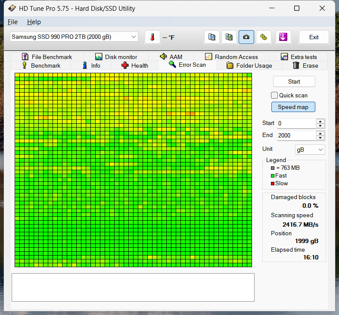339x315 pixels.
Task: Minimize the HD Tune Pro window
Action: [x=272, y=8]
